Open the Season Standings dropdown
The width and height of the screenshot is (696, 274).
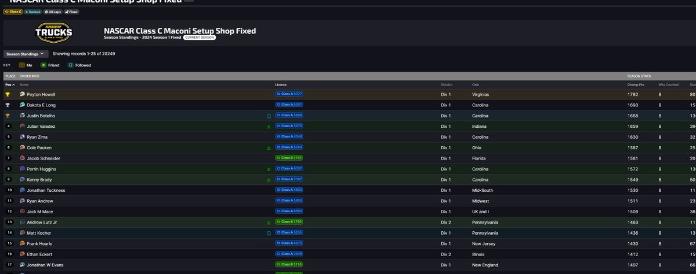[25, 54]
